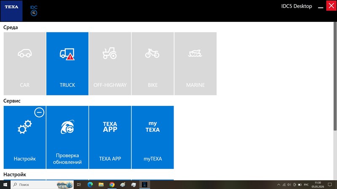The width and height of the screenshot is (337, 189).
Task: Open the MARINE boat tile
Action: coord(195,64)
